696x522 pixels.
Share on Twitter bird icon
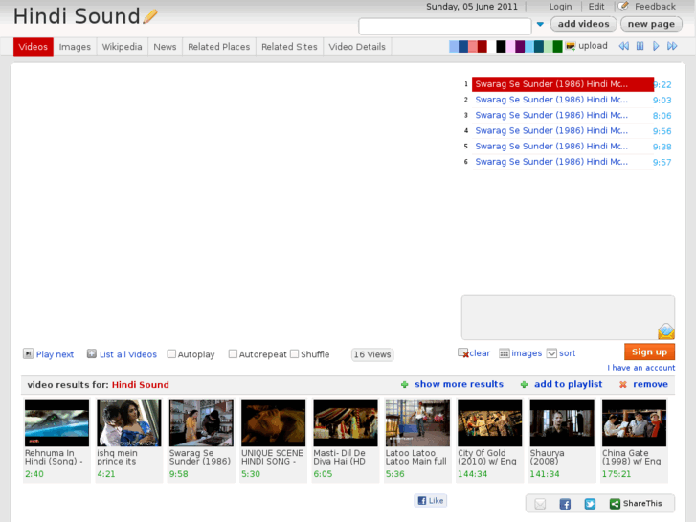tap(590, 504)
